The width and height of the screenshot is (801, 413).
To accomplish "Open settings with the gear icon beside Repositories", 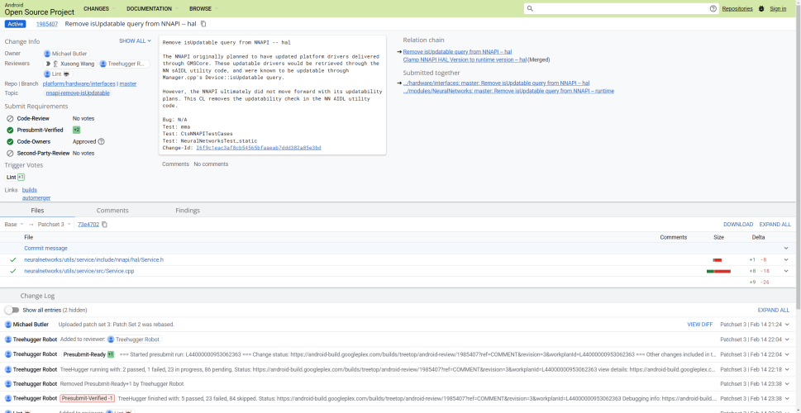I will [x=761, y=9].
